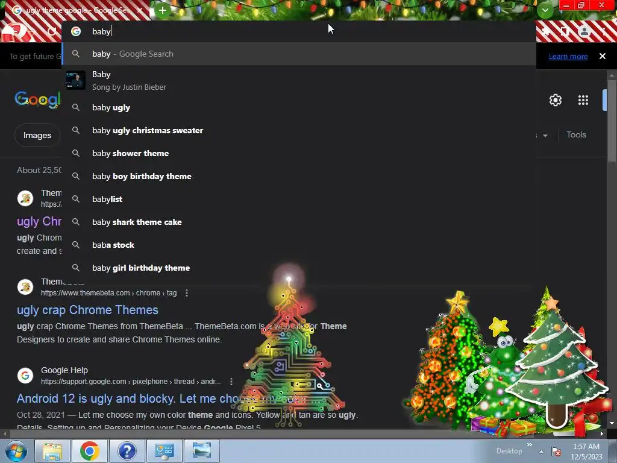The image size is (617, 463).
Task: Open the tab search dropdown arrow
Action: (545, 10)
